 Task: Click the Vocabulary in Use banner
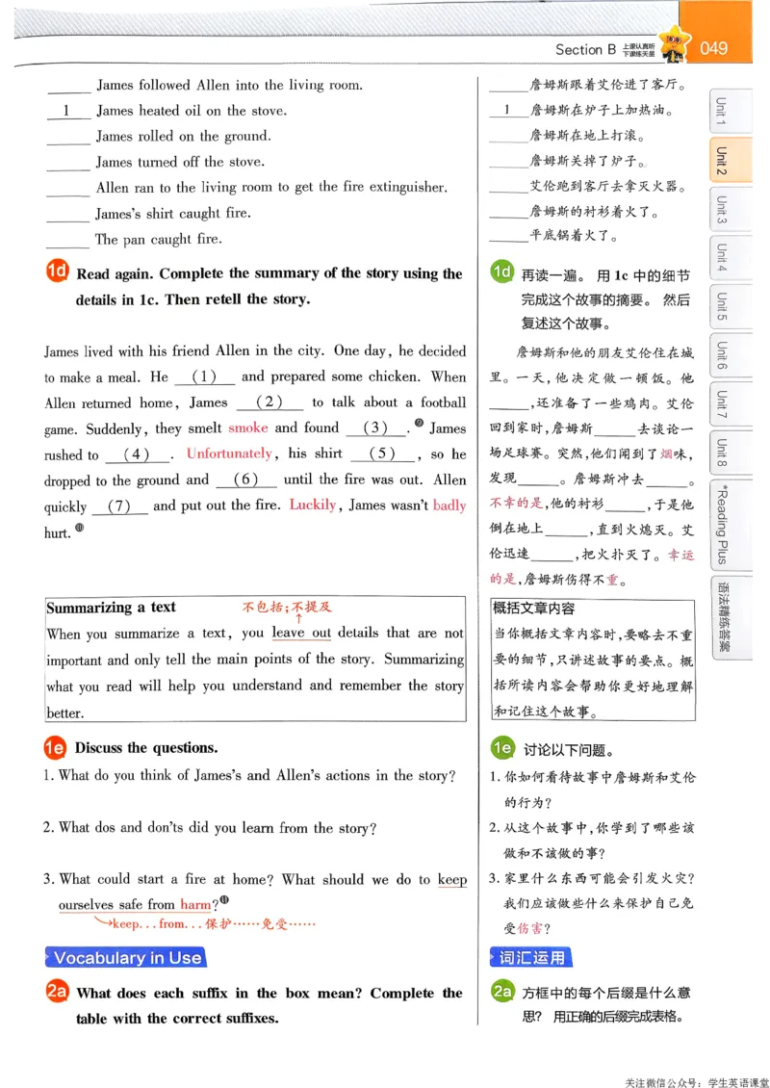pos(124,958)
